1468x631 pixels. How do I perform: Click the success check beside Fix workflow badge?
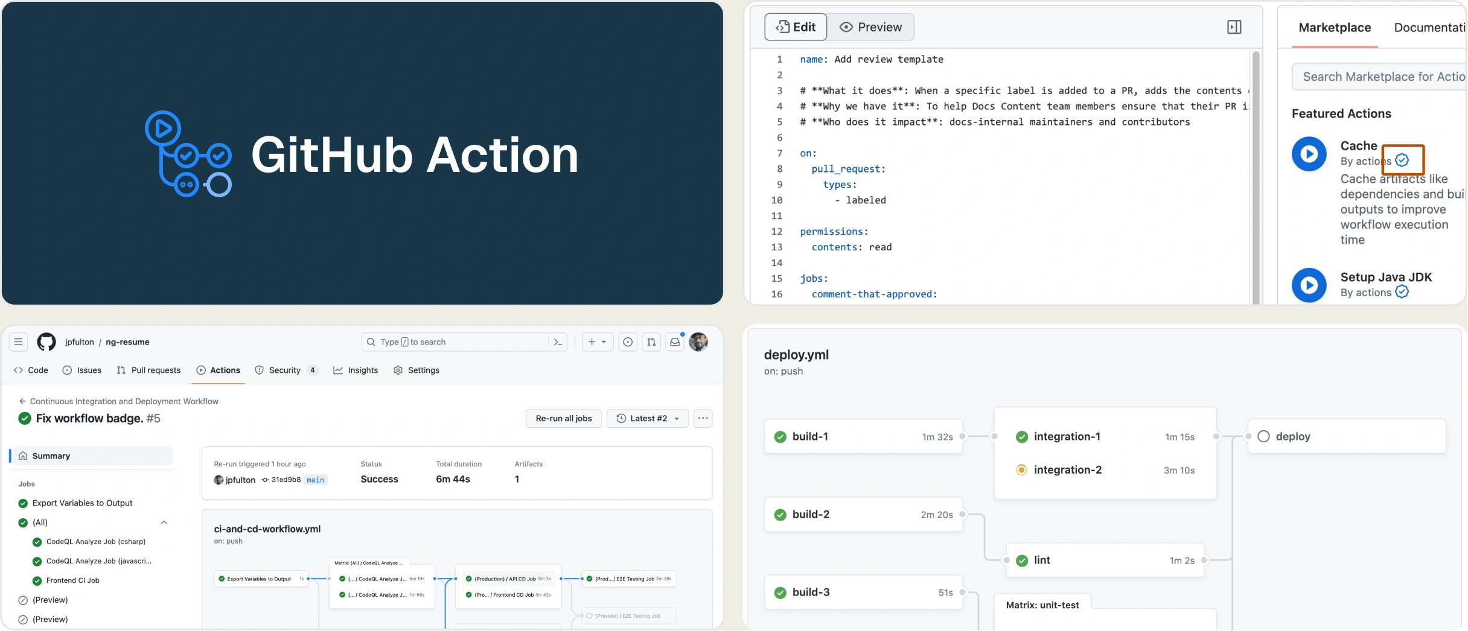click(25, 418)
